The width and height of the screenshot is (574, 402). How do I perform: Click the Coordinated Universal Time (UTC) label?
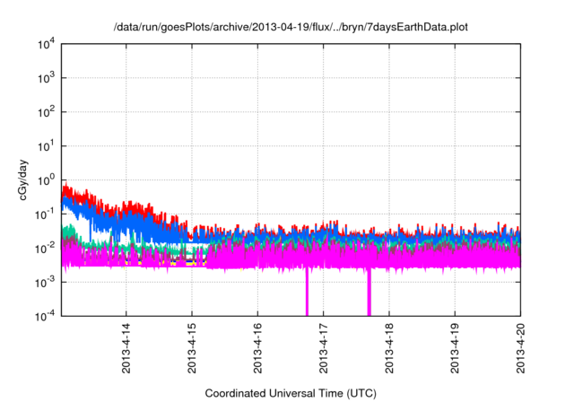[291, 393]
